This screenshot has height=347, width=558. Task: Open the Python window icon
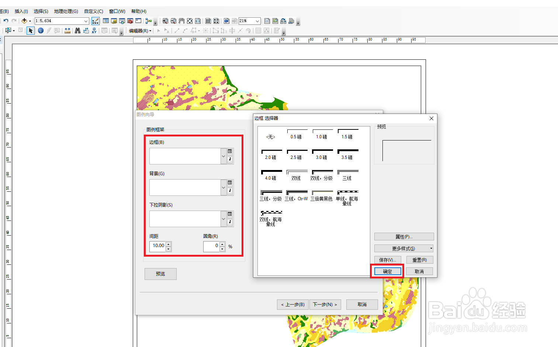(138, 21)
